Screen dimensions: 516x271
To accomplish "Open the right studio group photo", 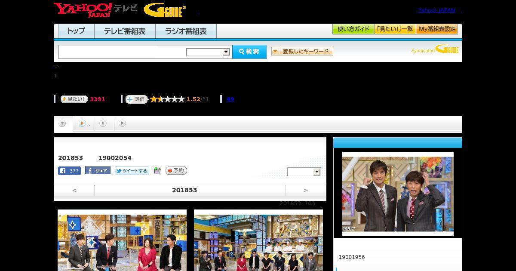I will pyautogui.click(x=258, y=240).
